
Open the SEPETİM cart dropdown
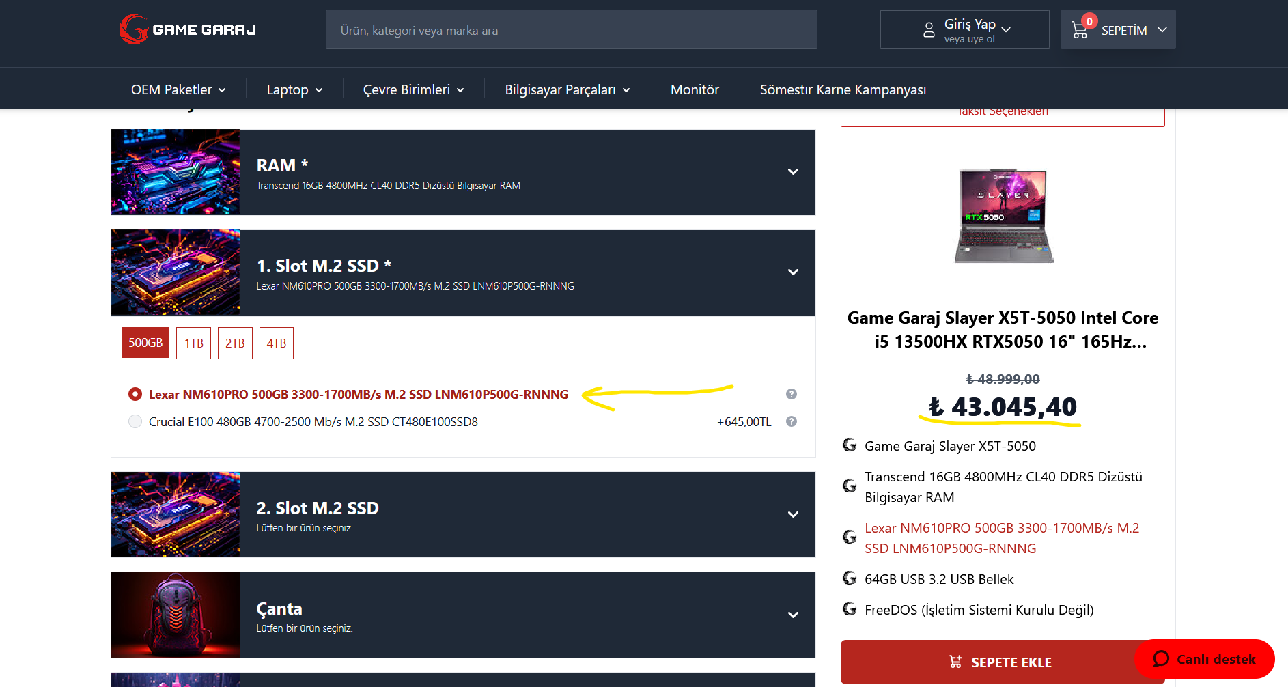coord(1118,29)
